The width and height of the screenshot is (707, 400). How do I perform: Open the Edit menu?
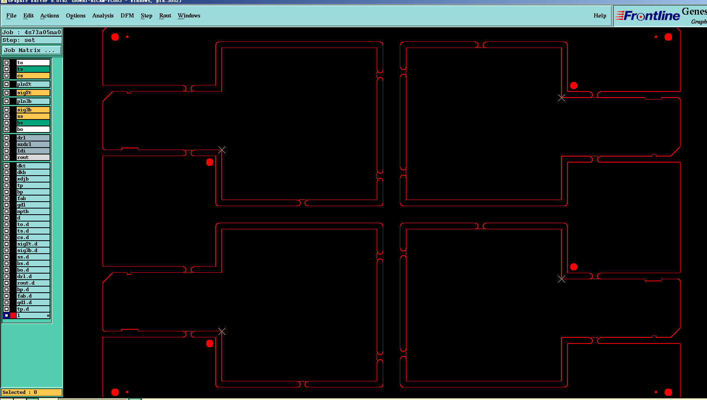[28, 15]
